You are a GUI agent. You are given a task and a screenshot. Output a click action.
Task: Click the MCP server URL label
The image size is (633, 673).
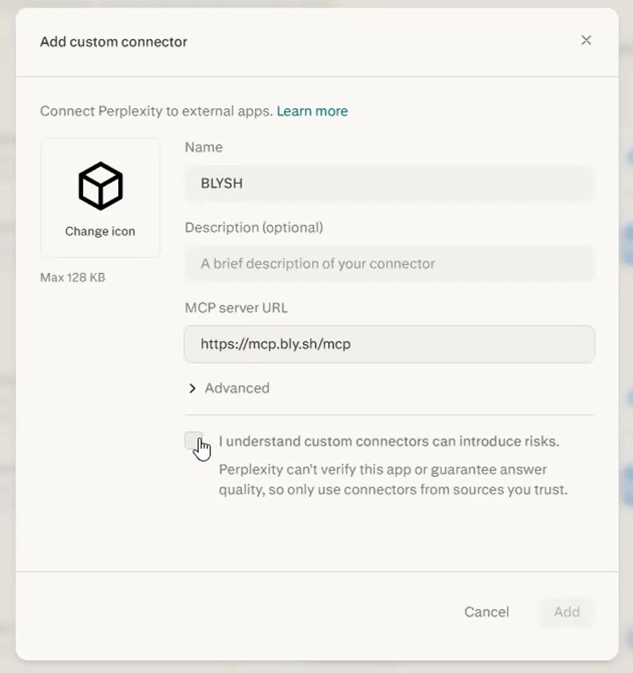[x=236, y=308]
